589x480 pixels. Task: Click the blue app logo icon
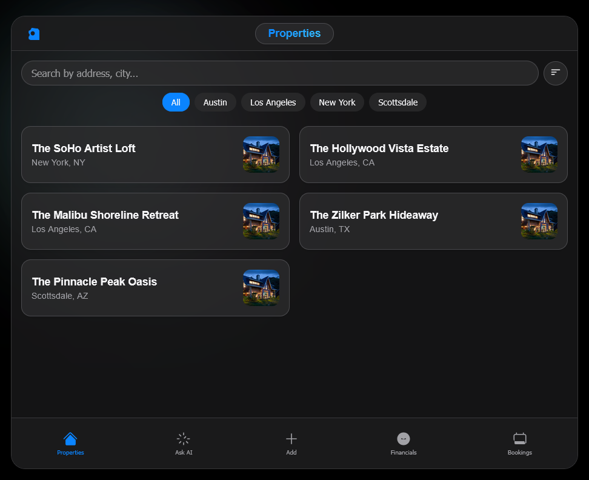tap(34, 34)
